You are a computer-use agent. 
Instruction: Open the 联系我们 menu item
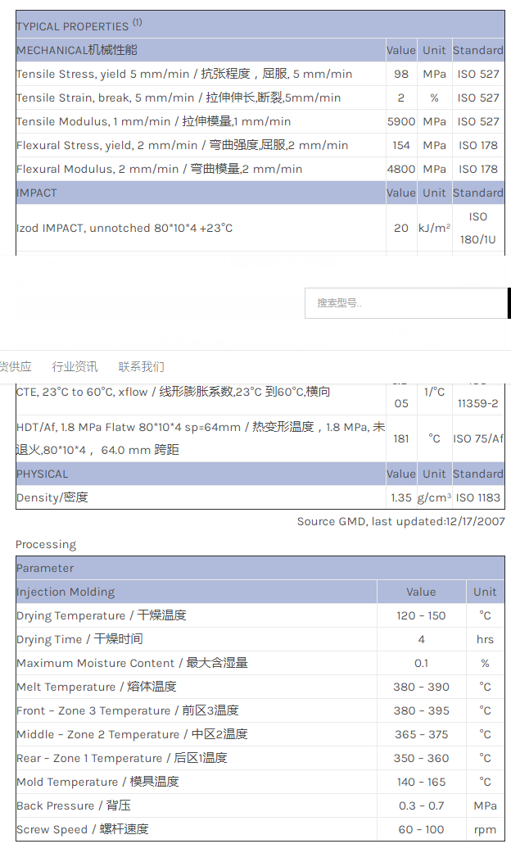(x=141, y=366)
